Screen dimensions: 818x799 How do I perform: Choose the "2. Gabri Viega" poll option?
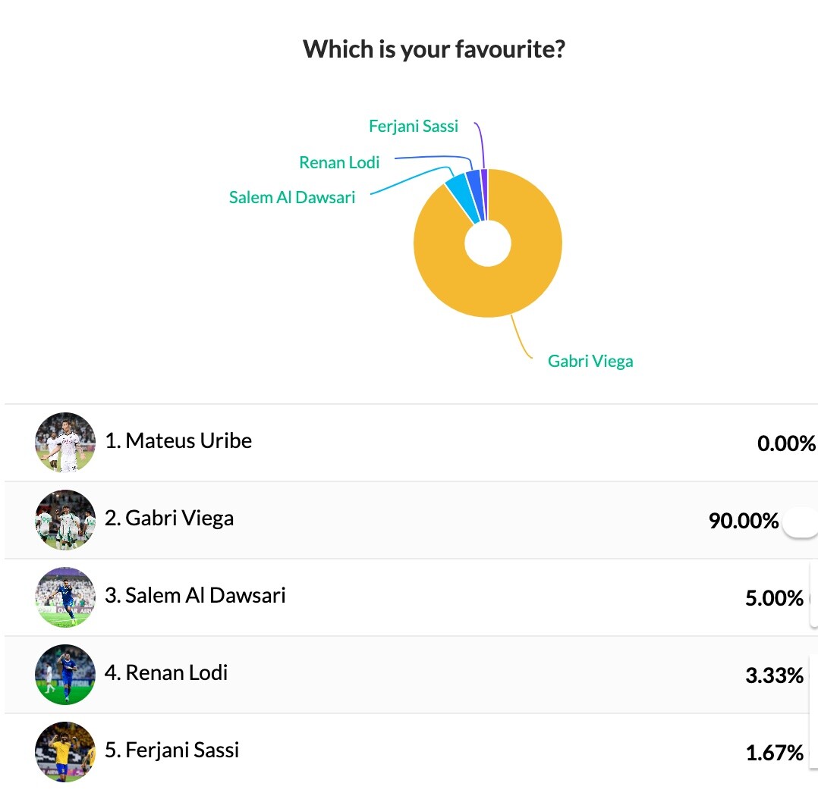click(x=169, y=519)
